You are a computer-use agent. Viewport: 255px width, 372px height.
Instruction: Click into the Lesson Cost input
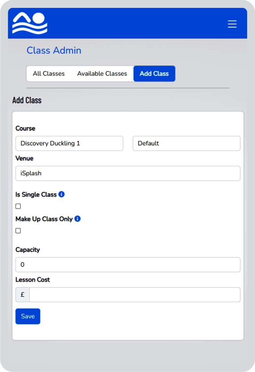click(x=135, y=295)
